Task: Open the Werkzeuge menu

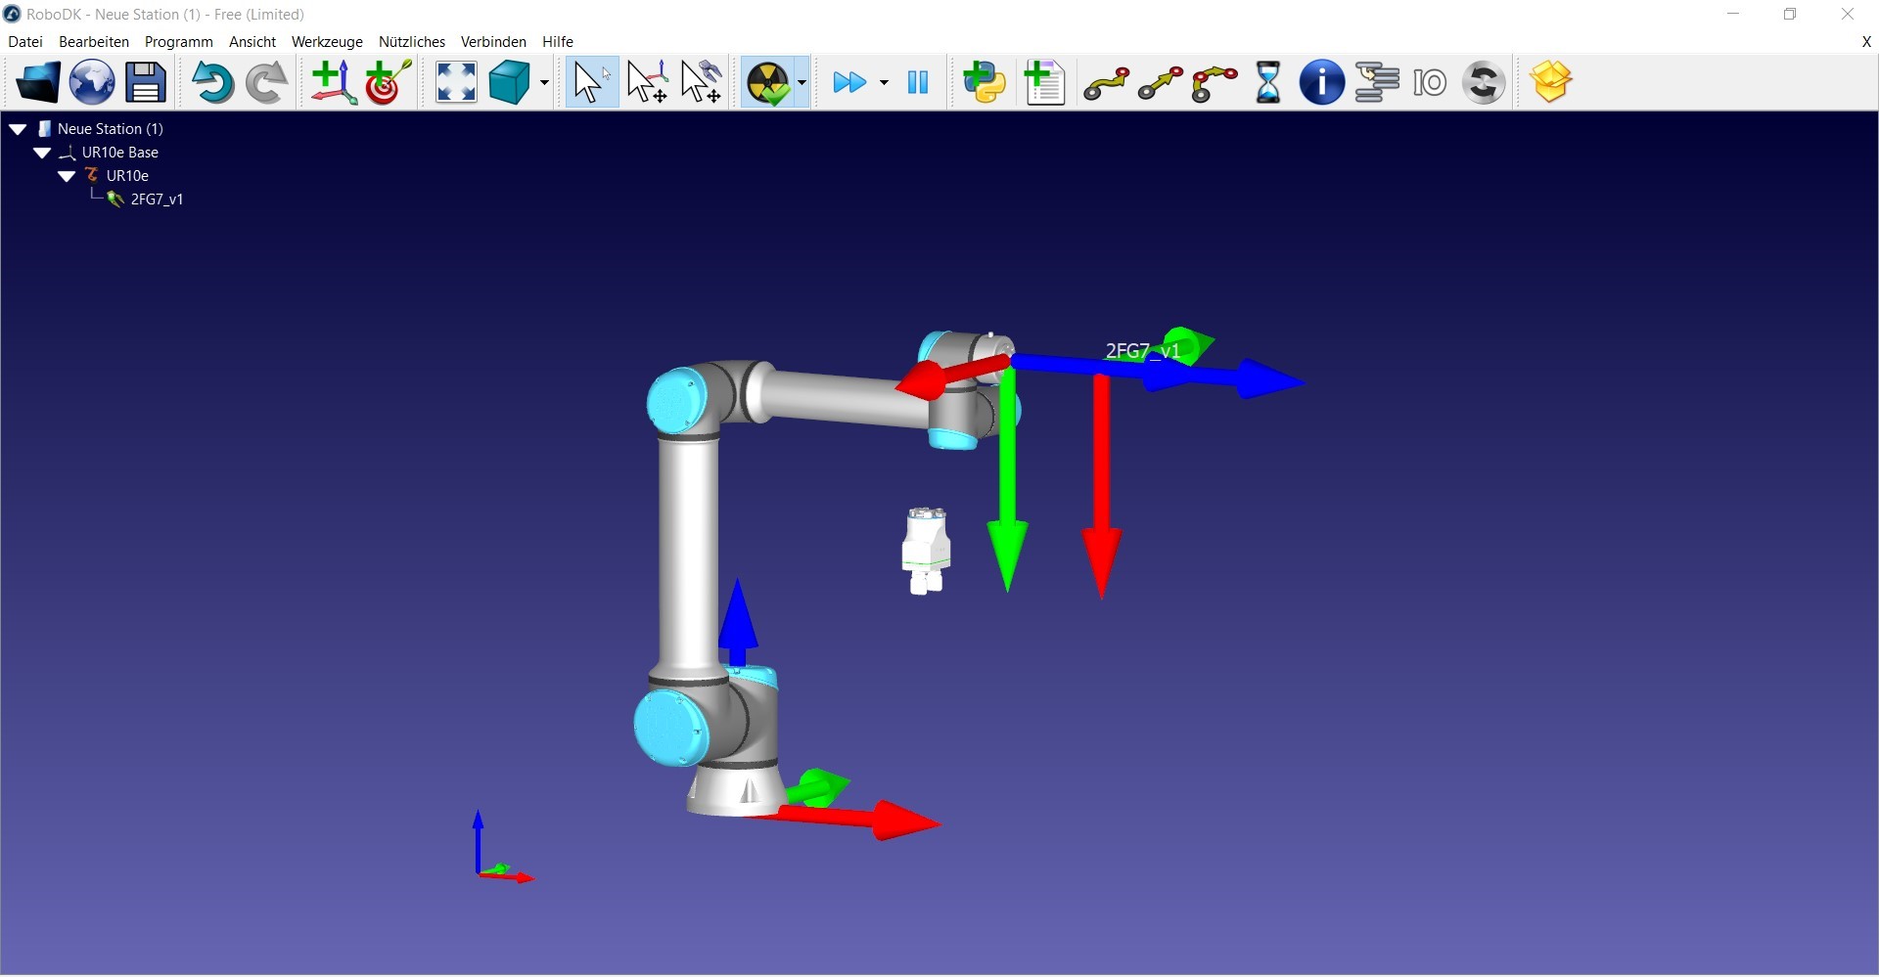Action: [x=327, y=42]
